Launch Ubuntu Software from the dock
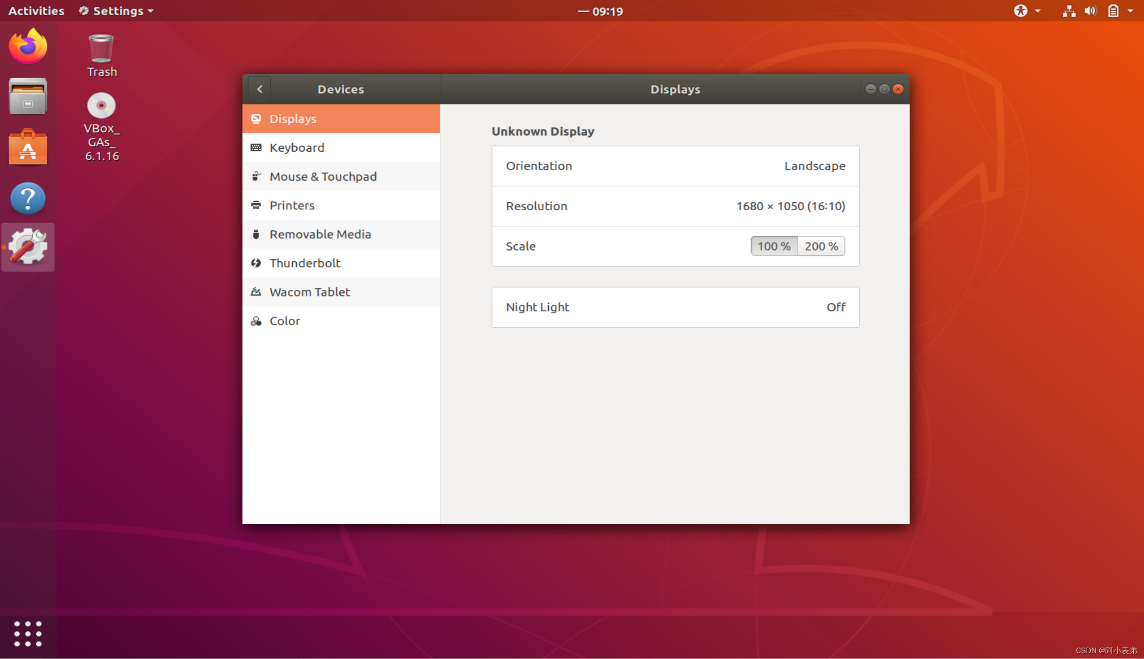 click(x=28, y=148)
